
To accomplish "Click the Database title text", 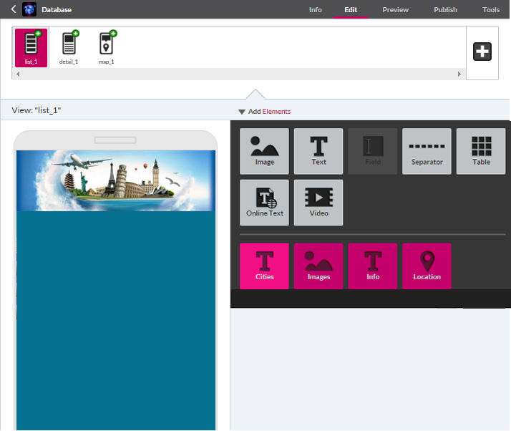I will click(x=57, y=10).
